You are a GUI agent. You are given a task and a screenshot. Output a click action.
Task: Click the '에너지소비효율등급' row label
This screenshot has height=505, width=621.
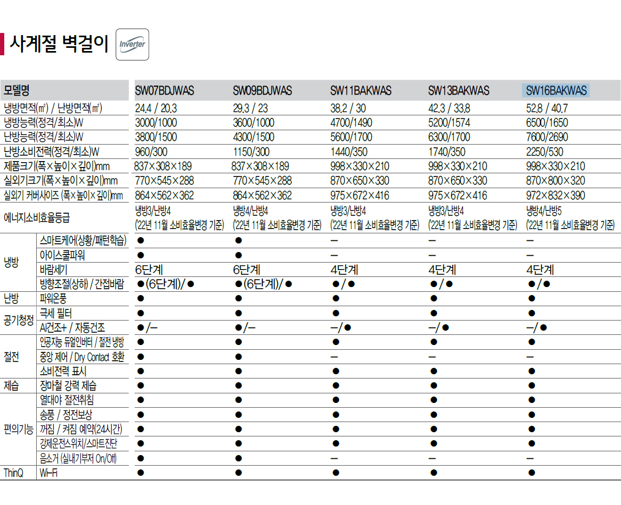pyautogui.click(x=37, y=217)
